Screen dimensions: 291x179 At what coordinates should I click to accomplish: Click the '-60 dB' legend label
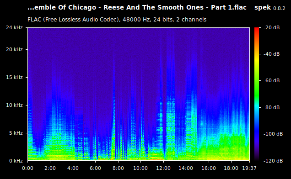click(271, 80)
